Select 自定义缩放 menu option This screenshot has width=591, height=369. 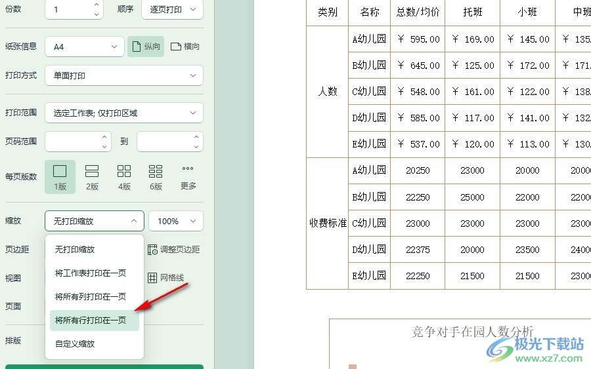[x=94, y=344]
